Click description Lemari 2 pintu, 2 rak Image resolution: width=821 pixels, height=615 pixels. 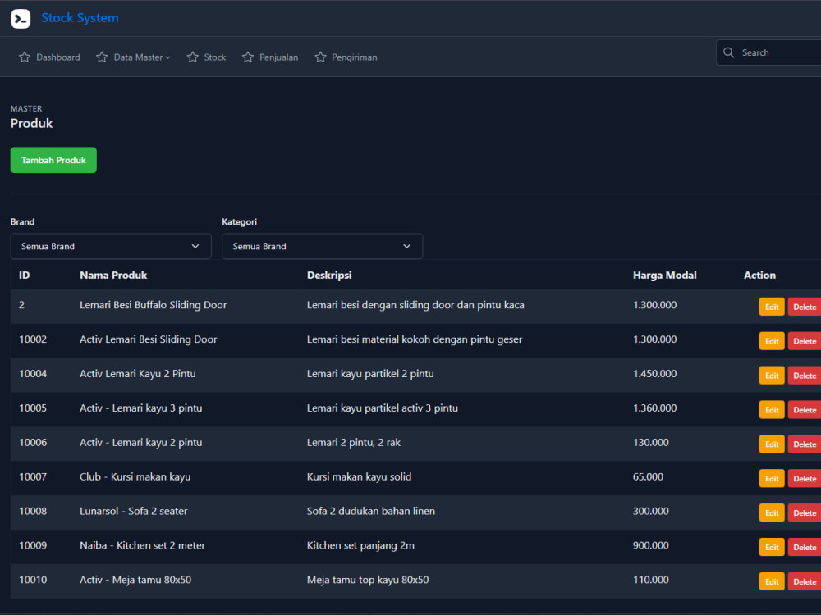(353, 443)
